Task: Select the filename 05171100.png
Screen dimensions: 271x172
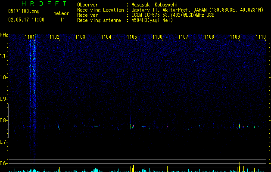Action: point(24,11)
